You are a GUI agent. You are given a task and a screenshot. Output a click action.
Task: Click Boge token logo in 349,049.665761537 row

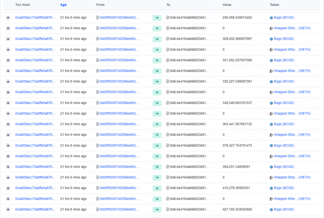(x=271, y=103)
